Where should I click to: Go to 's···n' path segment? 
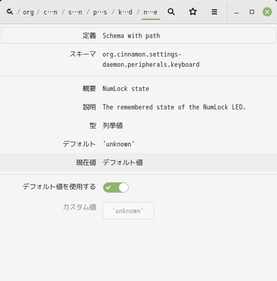tap(75, 12)
